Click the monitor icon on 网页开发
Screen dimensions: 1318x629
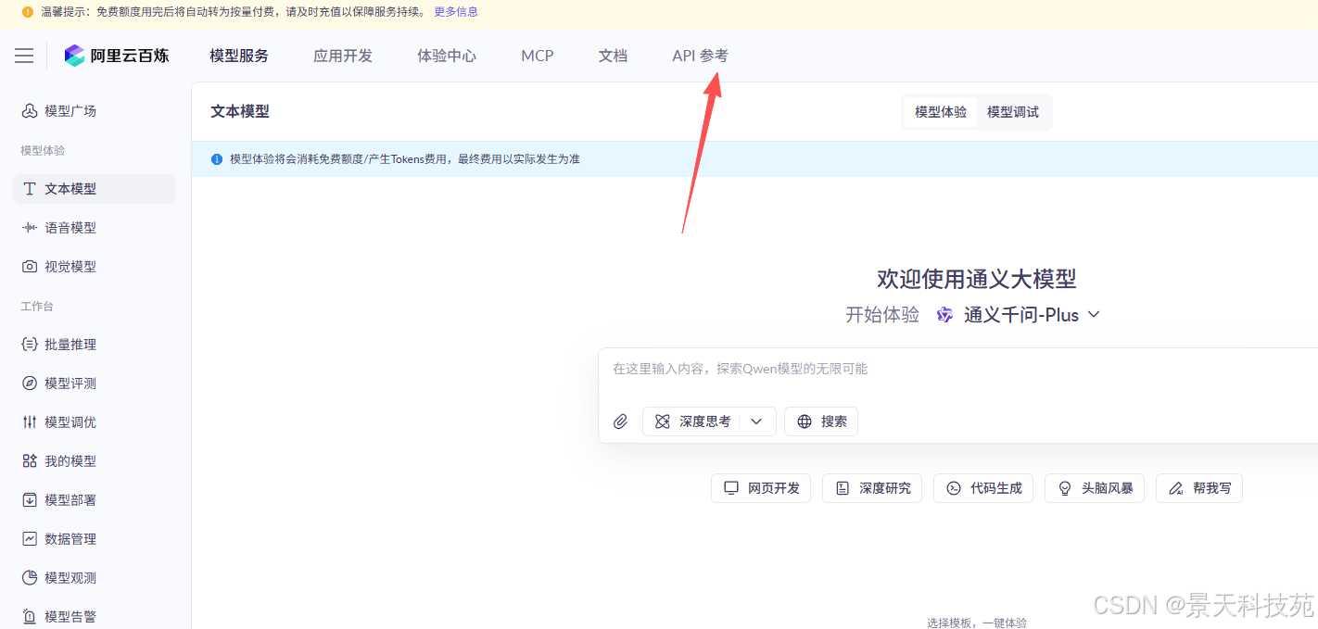coord(731,488)
